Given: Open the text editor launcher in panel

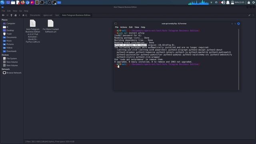Looking at the screenshot, I should point(18,2).
